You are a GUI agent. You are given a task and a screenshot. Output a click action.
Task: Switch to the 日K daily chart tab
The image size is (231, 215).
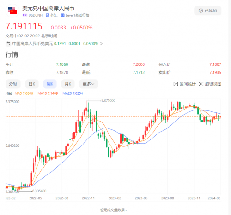point(32,84)
